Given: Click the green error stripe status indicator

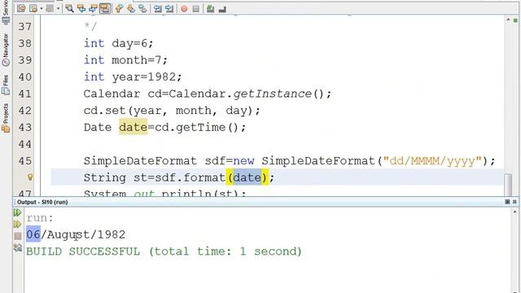Looking at the screenshot, I should pos(515,20).
